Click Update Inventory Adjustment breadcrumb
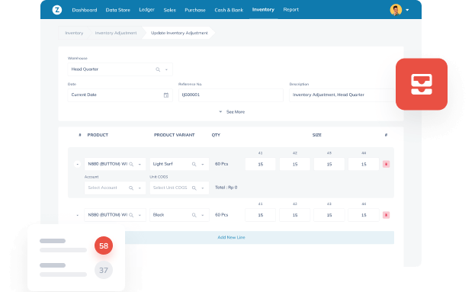Viewport: 475px width, 292px height. (179, 33)
